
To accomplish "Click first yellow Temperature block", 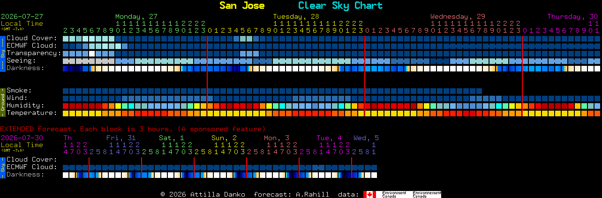I will tap(66, 113).
